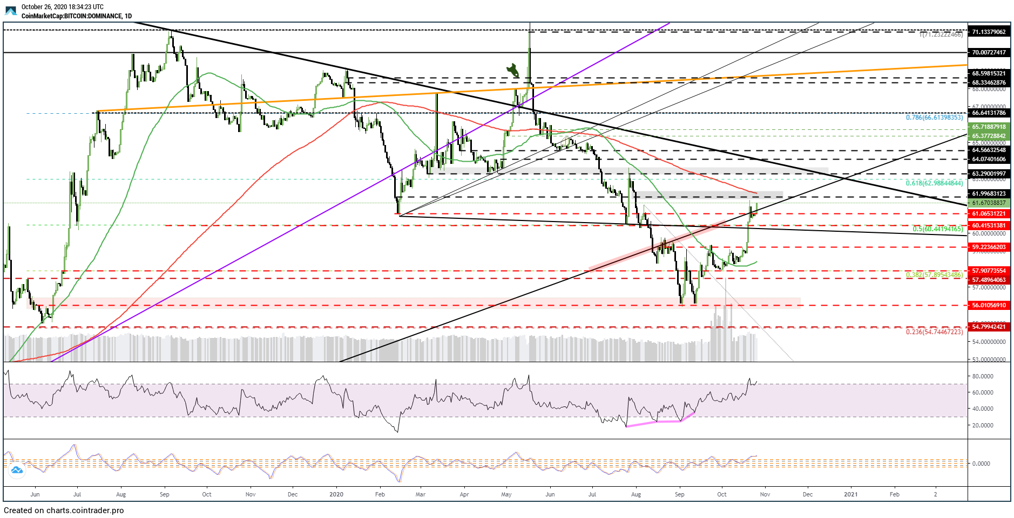Viewport: 1014px width, 518px height.
Task: Click the red 54.79942421 price label
Action: tap(989, 327)
